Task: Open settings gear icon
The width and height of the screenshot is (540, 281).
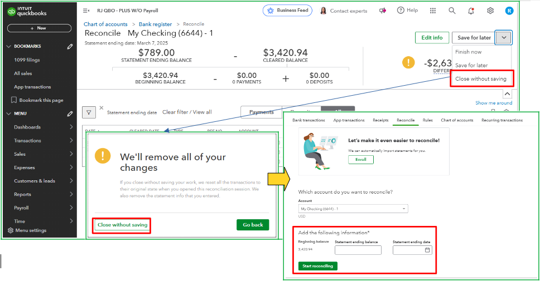Action: (x=490, y=11)
